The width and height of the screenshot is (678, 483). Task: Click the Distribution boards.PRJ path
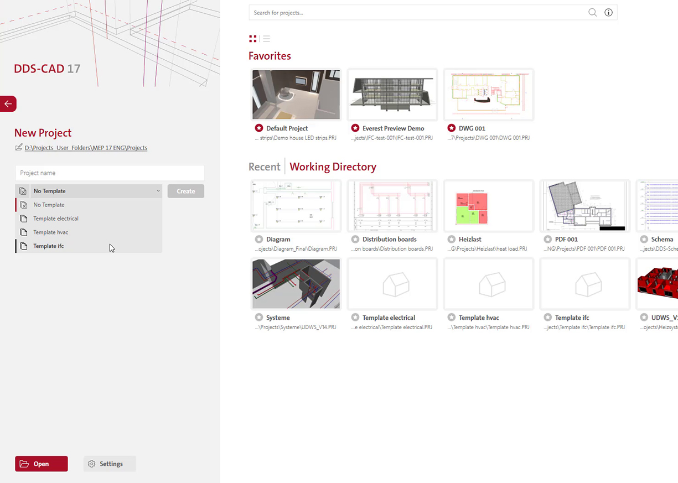pyautogui.click(x=392, y=249)
